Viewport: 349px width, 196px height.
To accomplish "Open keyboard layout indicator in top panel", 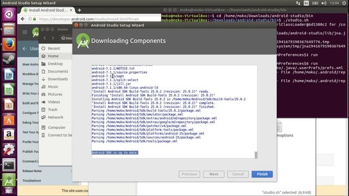I will 306,3.
